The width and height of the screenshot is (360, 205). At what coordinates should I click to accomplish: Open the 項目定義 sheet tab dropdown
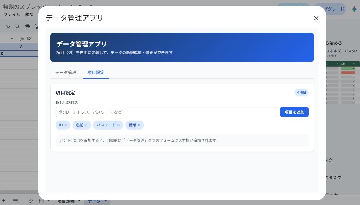coord(79,201)
